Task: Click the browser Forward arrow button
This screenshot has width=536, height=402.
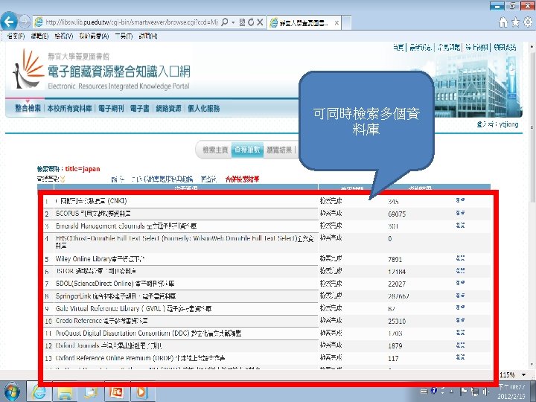Action: pyautogui.click(x=25, y=22)
